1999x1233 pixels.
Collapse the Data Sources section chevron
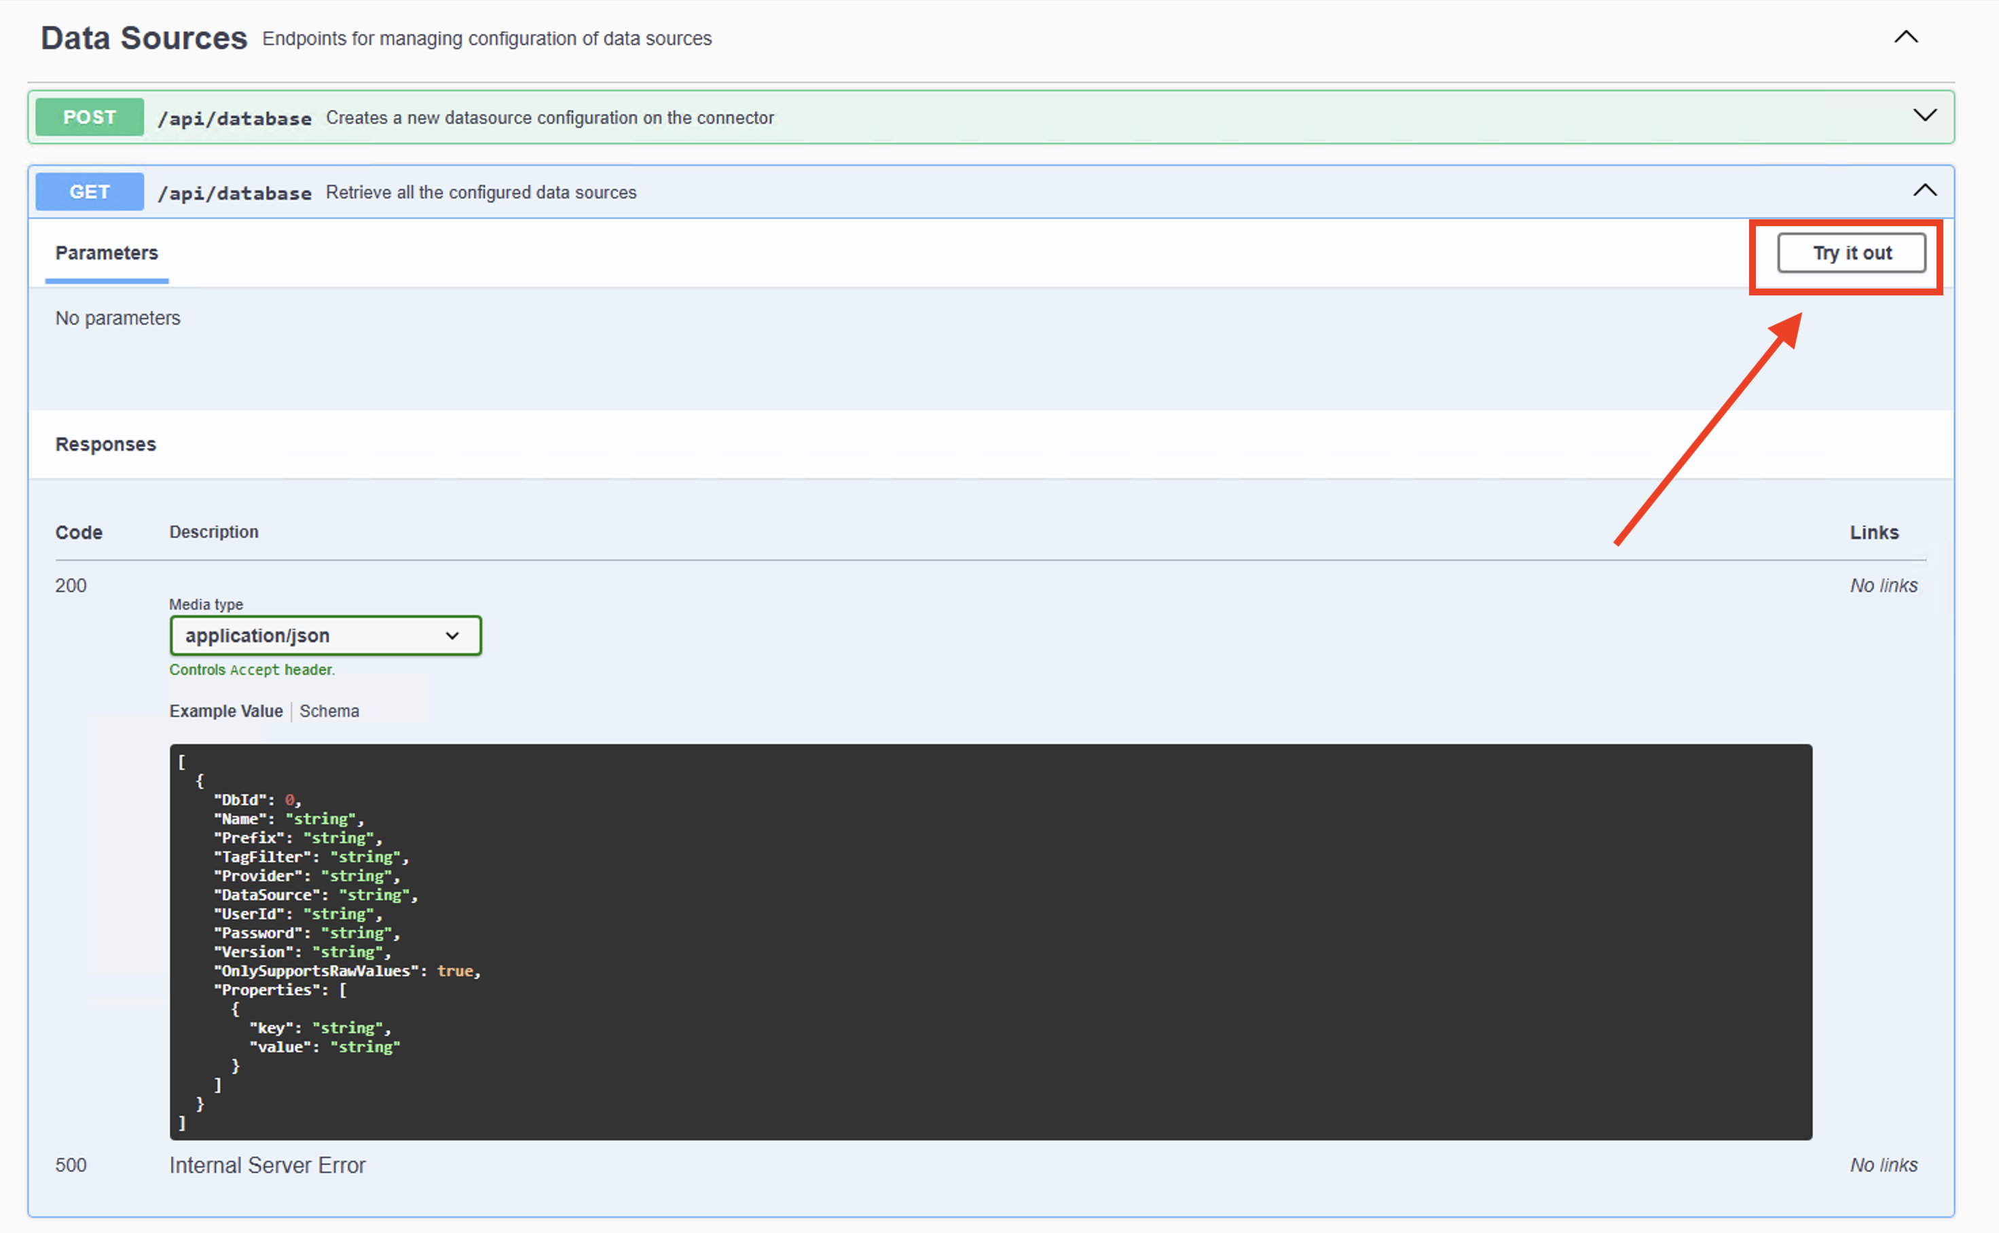(x=1905, y=37)
